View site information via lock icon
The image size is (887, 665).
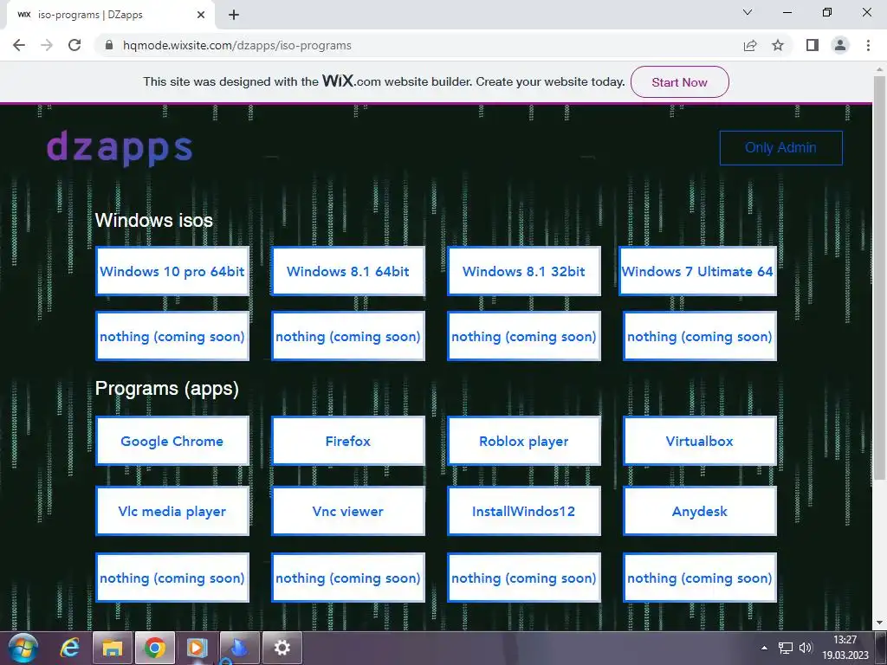tap(110, 45)
